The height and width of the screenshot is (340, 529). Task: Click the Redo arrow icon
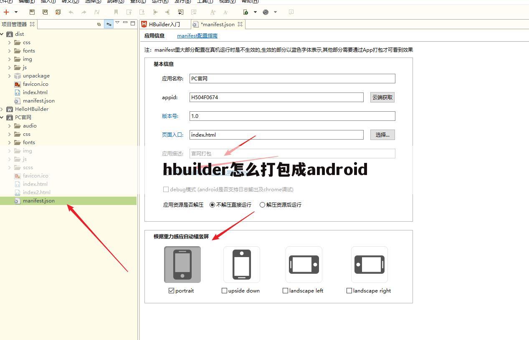tap(84, 12)
